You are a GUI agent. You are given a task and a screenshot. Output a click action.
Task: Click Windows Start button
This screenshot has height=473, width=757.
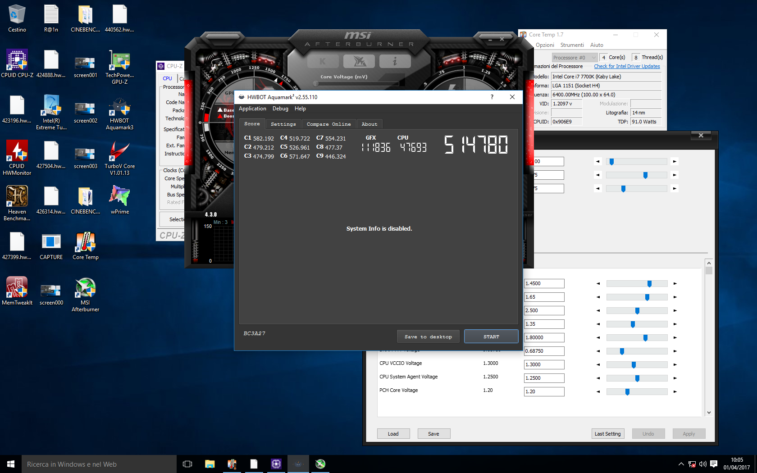coord(11,464)
